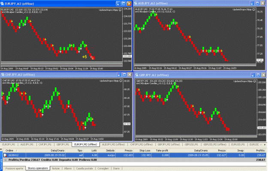Switch to the EURUSD,M1 chart tab
268x171 pixels.
[238, 144]
